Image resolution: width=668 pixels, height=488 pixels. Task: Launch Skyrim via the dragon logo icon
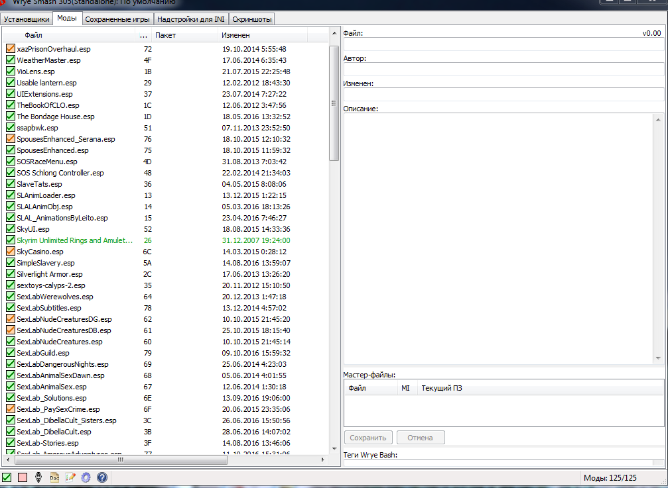click(x=38, y=477)
